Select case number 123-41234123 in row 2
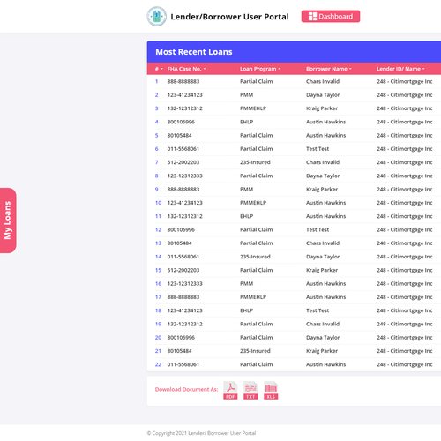 [185, 95]
